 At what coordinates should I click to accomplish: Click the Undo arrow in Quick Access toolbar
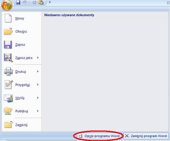click(25, 2)
